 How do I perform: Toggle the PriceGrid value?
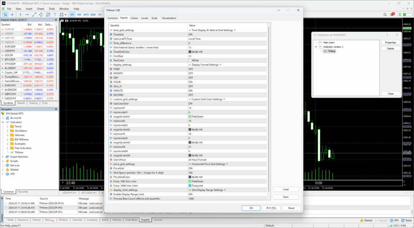pyautogui.click(x=227, y=168)
